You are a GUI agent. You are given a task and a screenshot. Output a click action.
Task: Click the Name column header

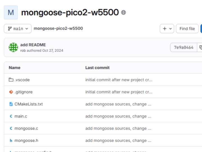(x=15, y=68)
